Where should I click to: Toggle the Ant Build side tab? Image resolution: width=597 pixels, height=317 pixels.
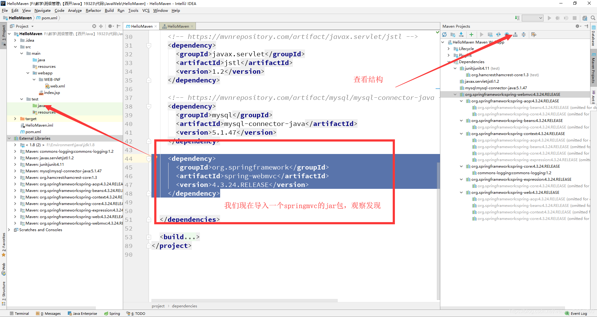(x=593, y=97)
